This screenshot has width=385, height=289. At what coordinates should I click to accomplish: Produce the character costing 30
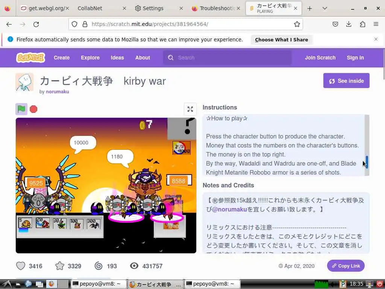60,224
